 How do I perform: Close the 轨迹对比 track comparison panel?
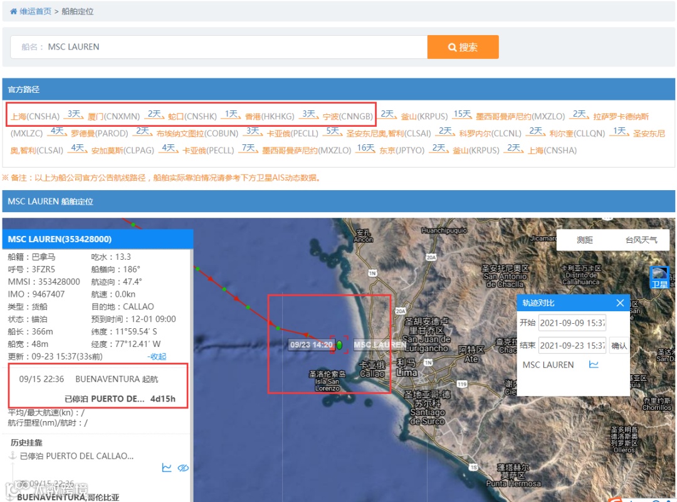[x=620, y=302]
